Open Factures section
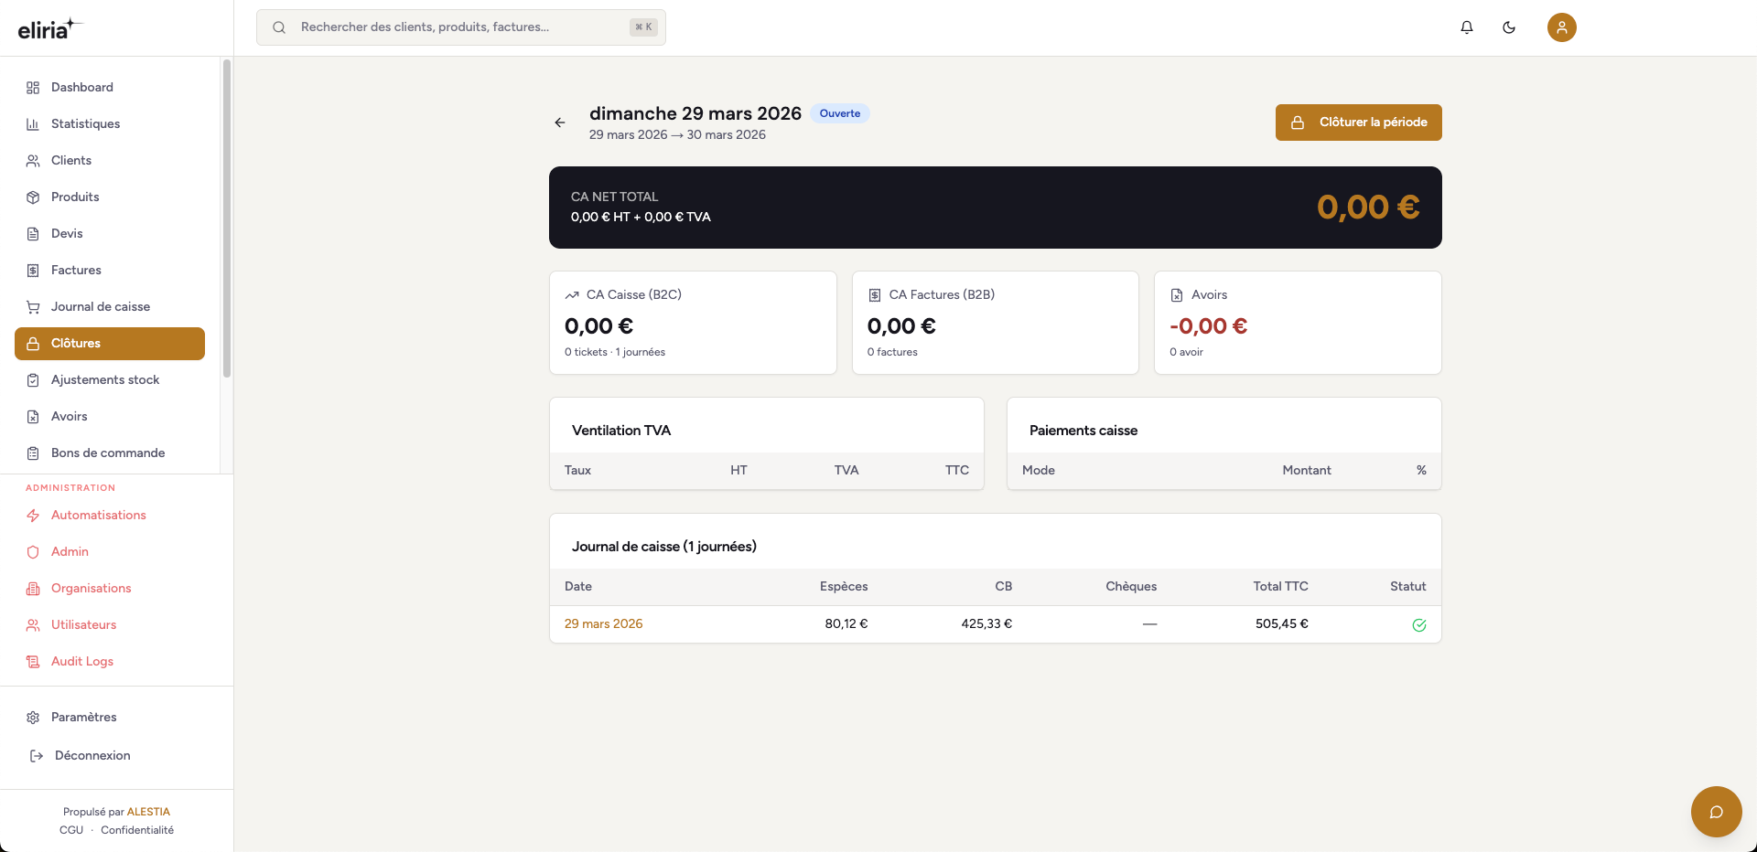Image resolution: width=1757 pixels, height=852 pixels. click(110, 271)
